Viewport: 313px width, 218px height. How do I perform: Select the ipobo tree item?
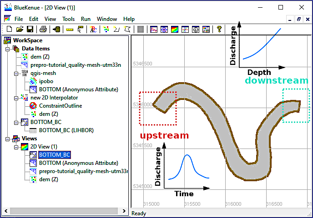[x=46, y=81]
